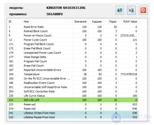Click RAW value 77314785318 for Temperature
The height and width of the screenshot is (125, 154).
[129, 74]
